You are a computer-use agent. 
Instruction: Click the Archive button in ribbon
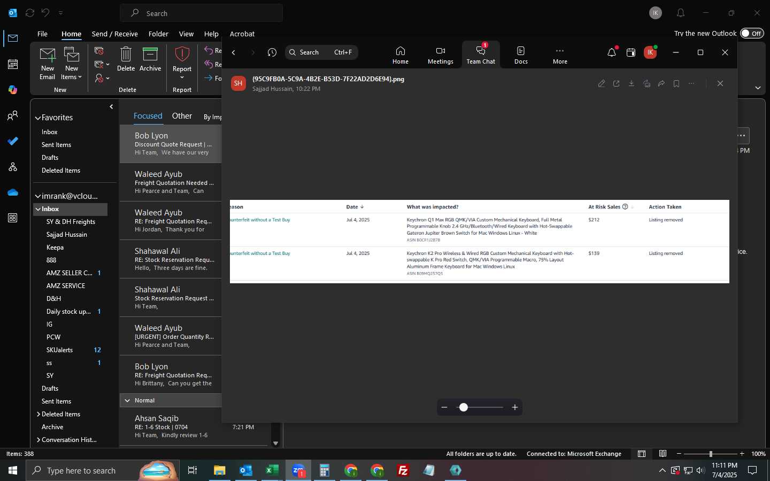150,59
